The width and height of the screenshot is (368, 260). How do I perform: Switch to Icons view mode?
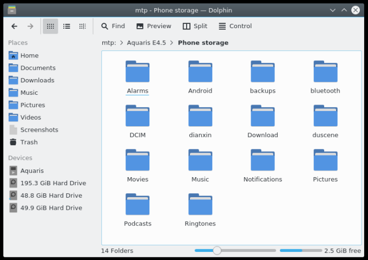tap(50, 26)
